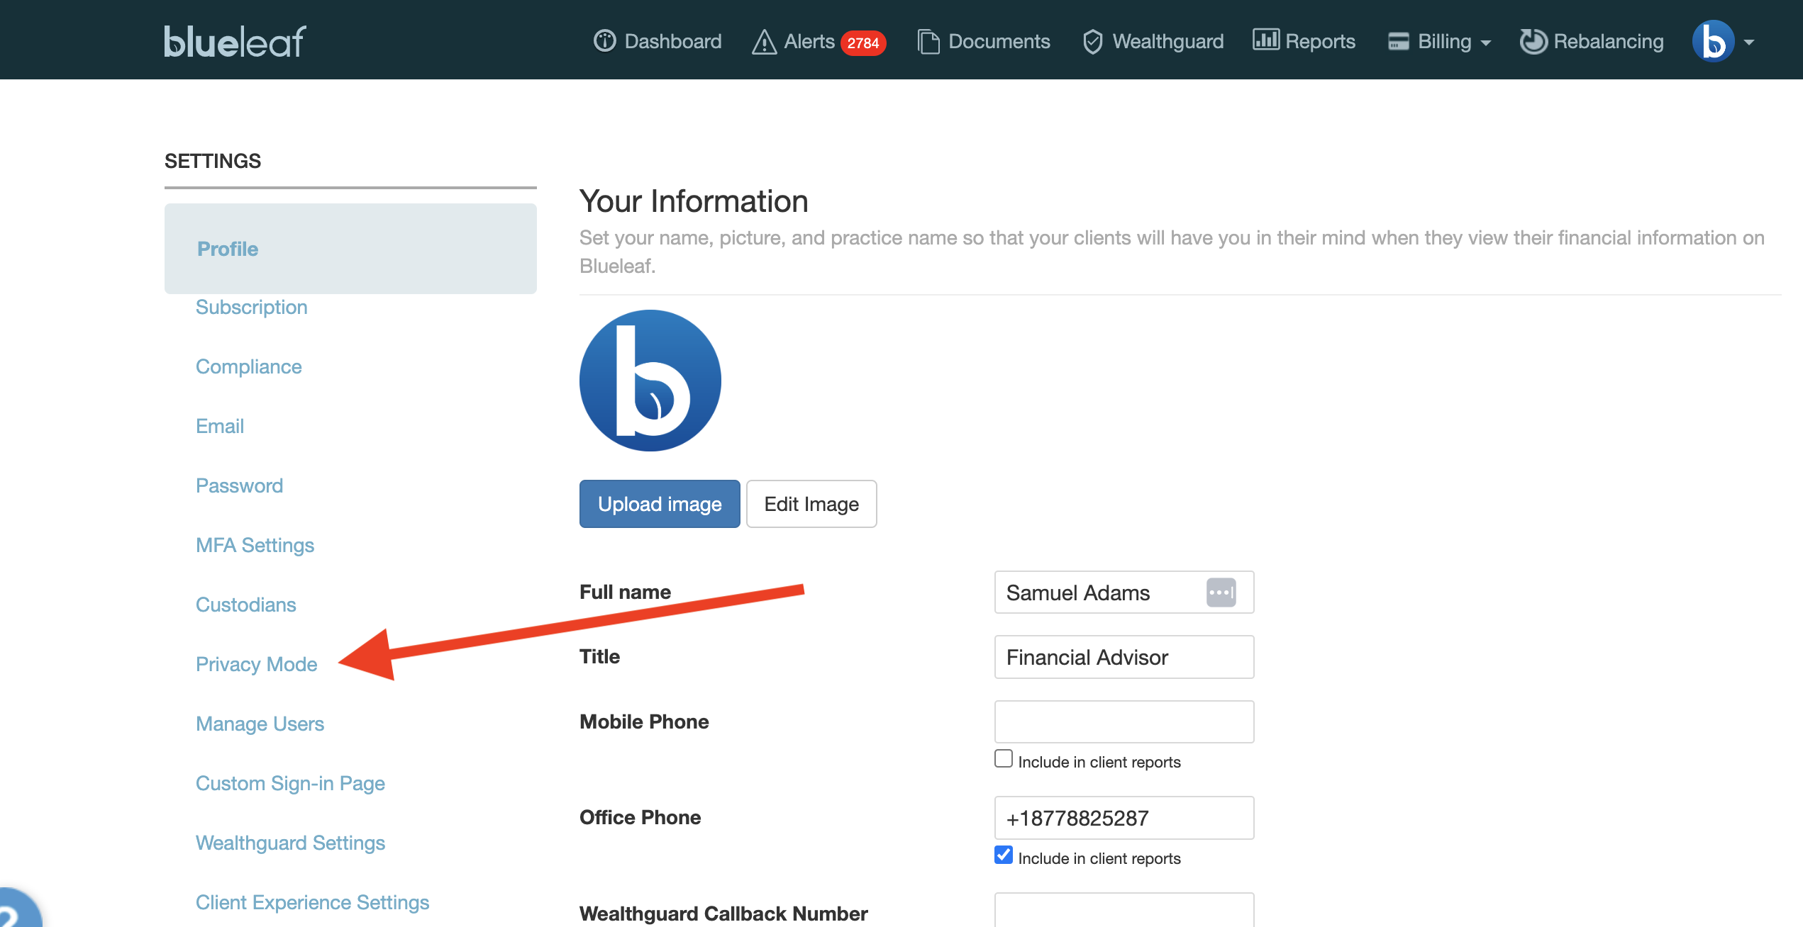Open MFA Settings in the sidebar
Screen dimensions: 1803x927
pyautogui.click(x=255, y=545)
